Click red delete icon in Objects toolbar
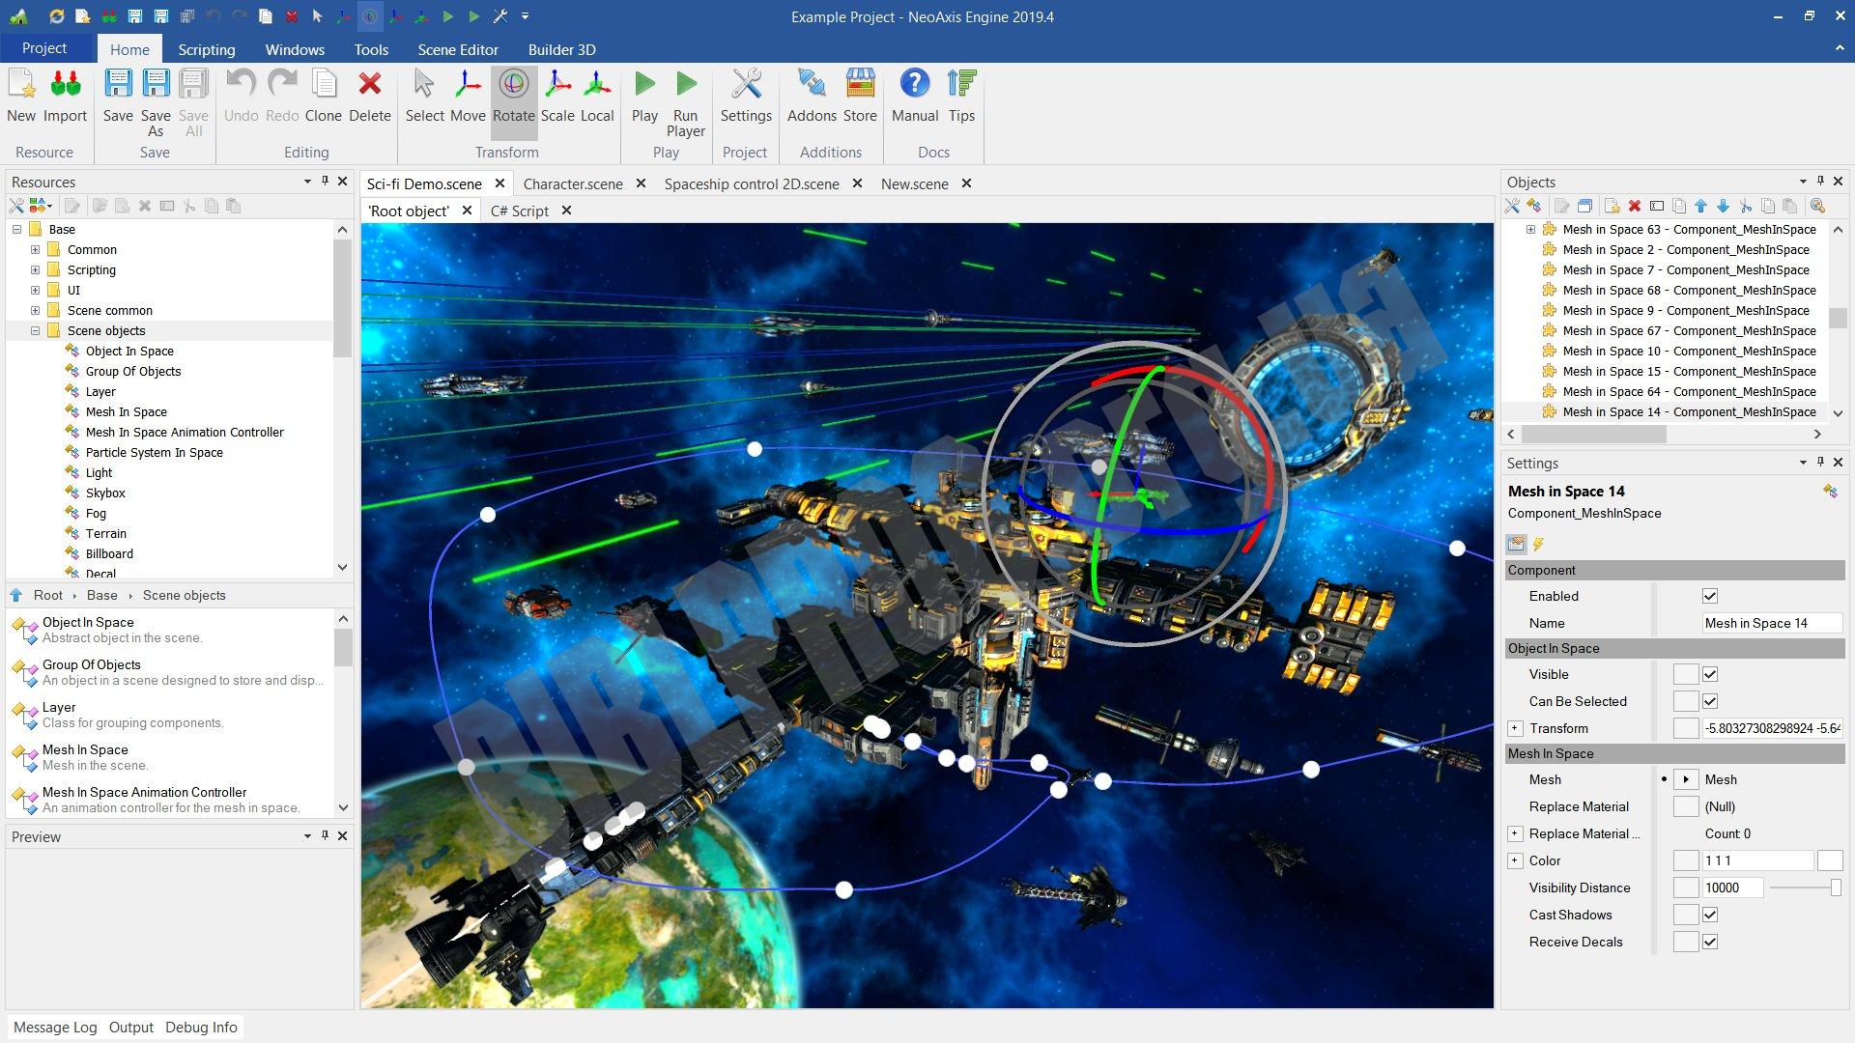Viewport: 1855px width, 1043px height. point(1635,206)
